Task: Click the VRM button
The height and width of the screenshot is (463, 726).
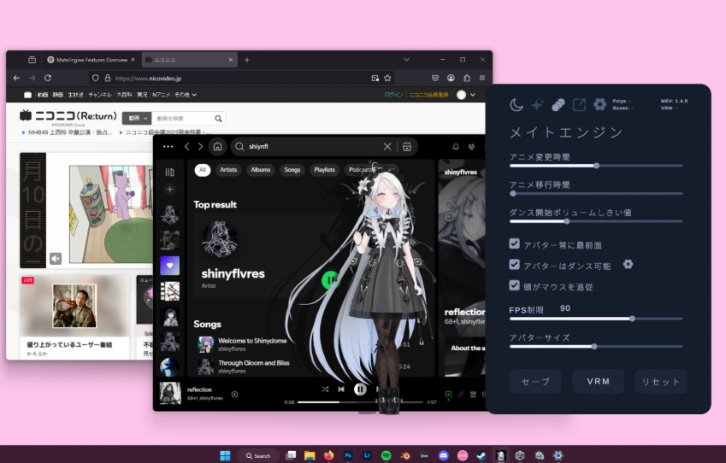Action: point(599,382)
